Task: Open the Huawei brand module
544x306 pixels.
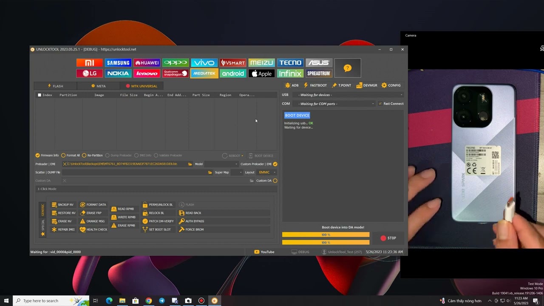Action: [147, 63]
